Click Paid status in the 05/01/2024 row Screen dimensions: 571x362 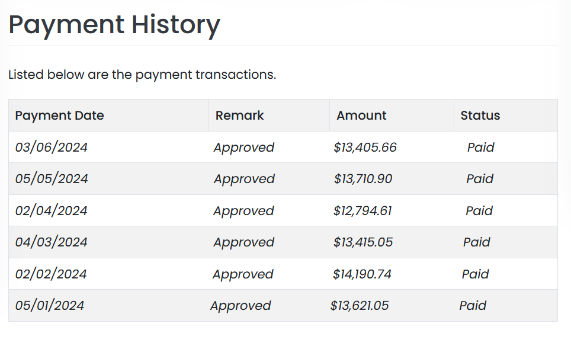473,306
